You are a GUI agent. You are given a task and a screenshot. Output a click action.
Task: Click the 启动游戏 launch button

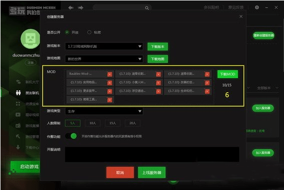pyautogui.click(x=25, y=167)
